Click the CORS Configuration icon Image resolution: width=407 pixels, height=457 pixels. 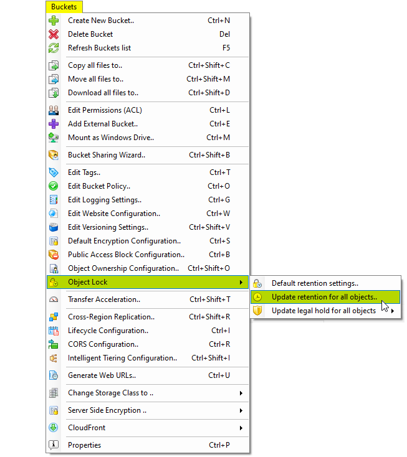[x=54, y=344]
